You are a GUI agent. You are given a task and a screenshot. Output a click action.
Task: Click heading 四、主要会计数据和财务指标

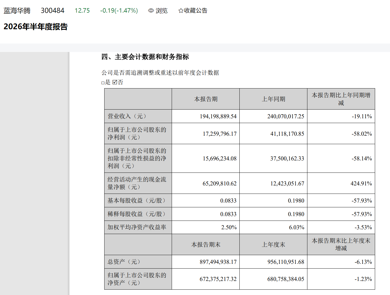click(x=145, y=57)
